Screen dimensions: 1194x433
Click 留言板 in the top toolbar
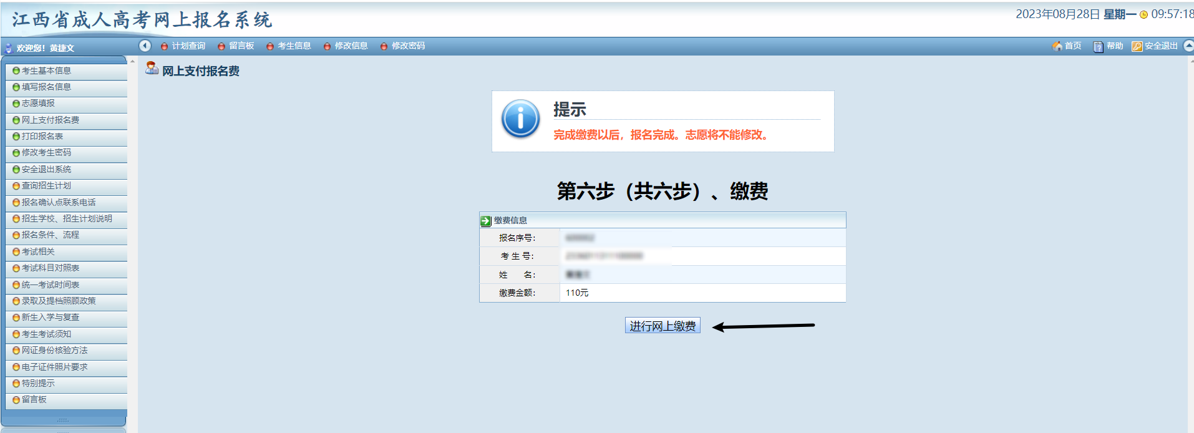(x=241, y=46)
